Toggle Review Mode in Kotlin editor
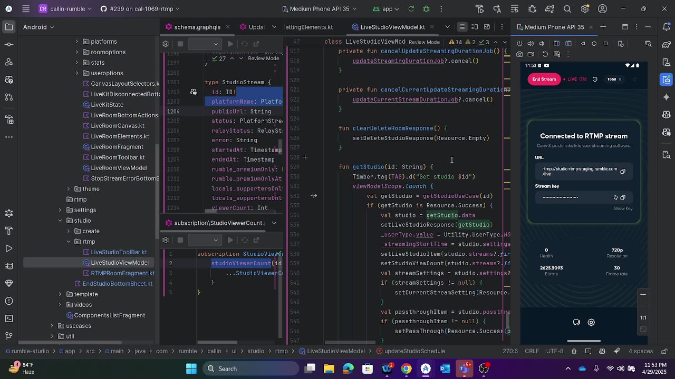Image resolution: width=675 pixels, height=379 pixels. [424, 42]
